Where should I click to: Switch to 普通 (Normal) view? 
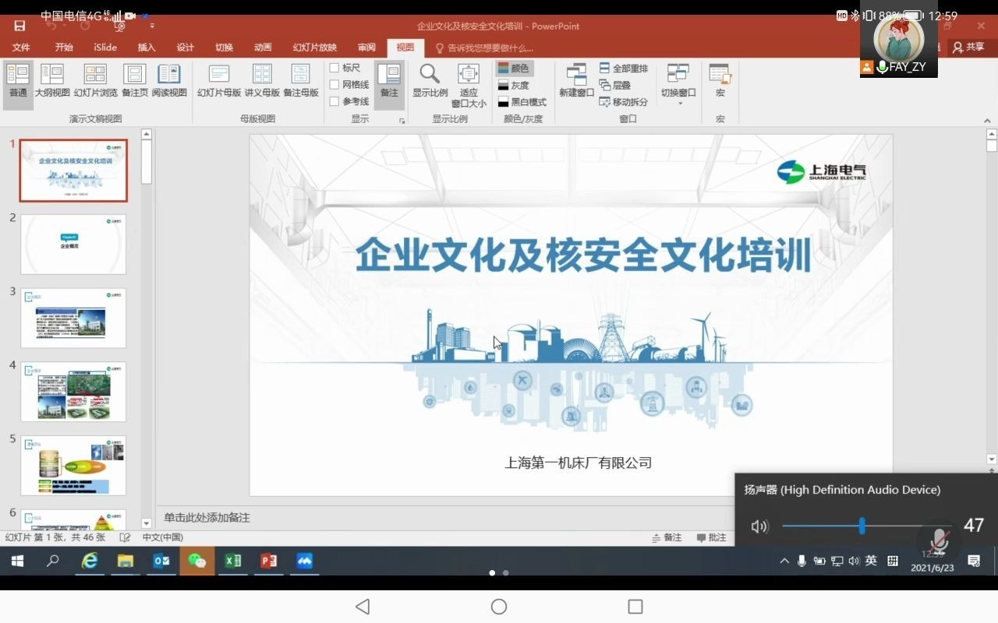tap(18, 83)
